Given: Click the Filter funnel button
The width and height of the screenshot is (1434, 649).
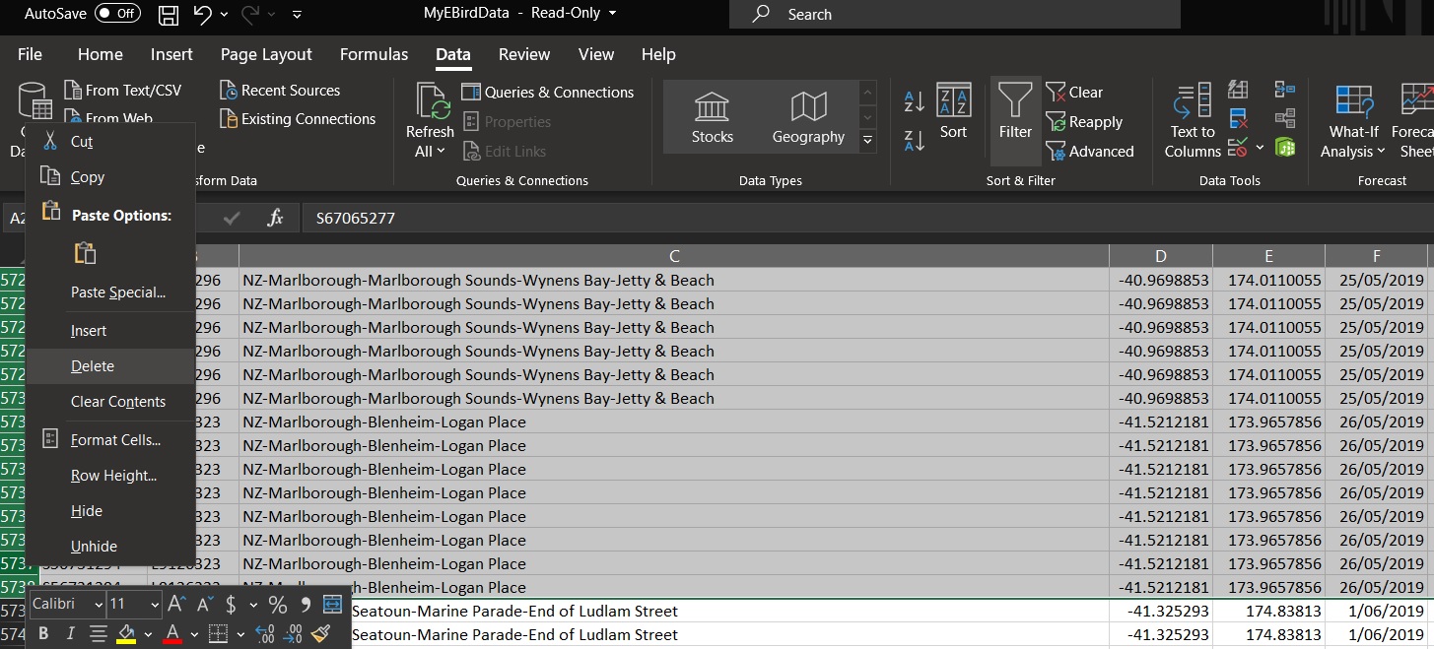Looking at the screenshot, I should click(1015, 112).
